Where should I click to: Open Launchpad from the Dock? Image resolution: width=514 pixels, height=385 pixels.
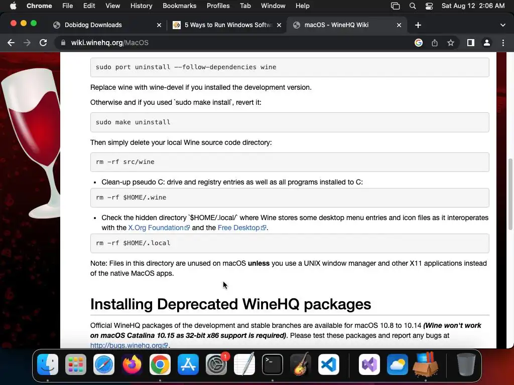pyautogui.click(x=76, y=364)
